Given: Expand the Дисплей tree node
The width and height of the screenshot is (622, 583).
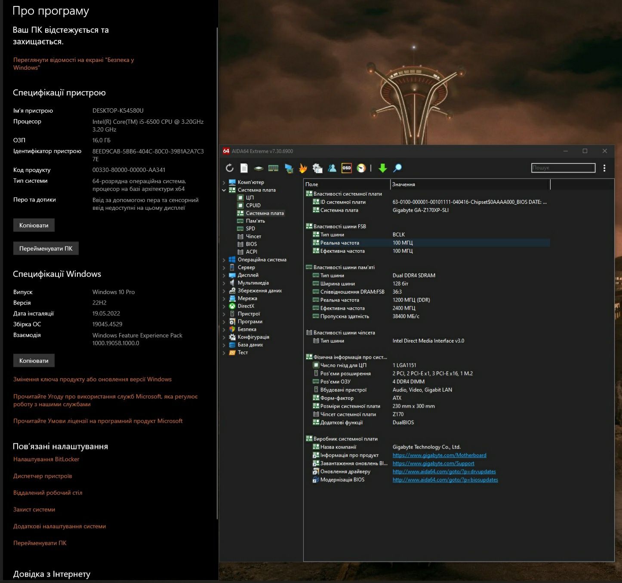Looking at the screenshot, I should point(224,275).
